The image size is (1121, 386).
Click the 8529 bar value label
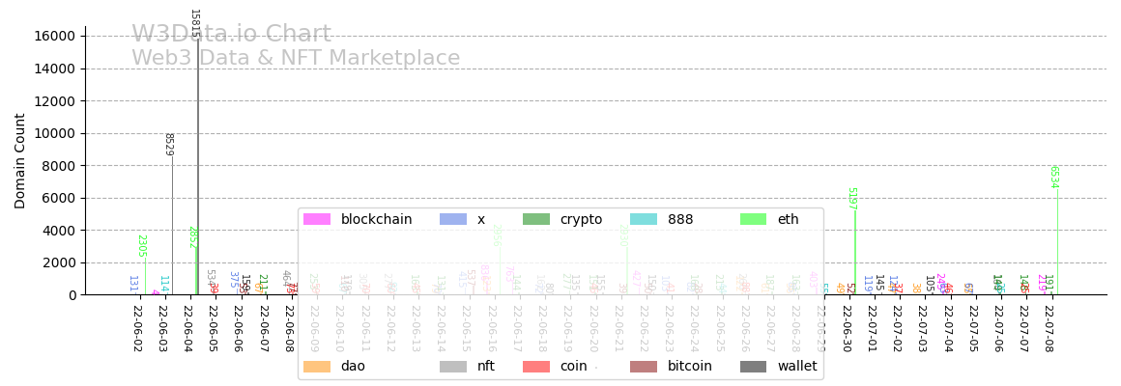click(168, 144)
